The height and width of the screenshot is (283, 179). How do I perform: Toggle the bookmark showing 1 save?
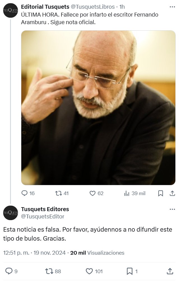click(129, 271)
